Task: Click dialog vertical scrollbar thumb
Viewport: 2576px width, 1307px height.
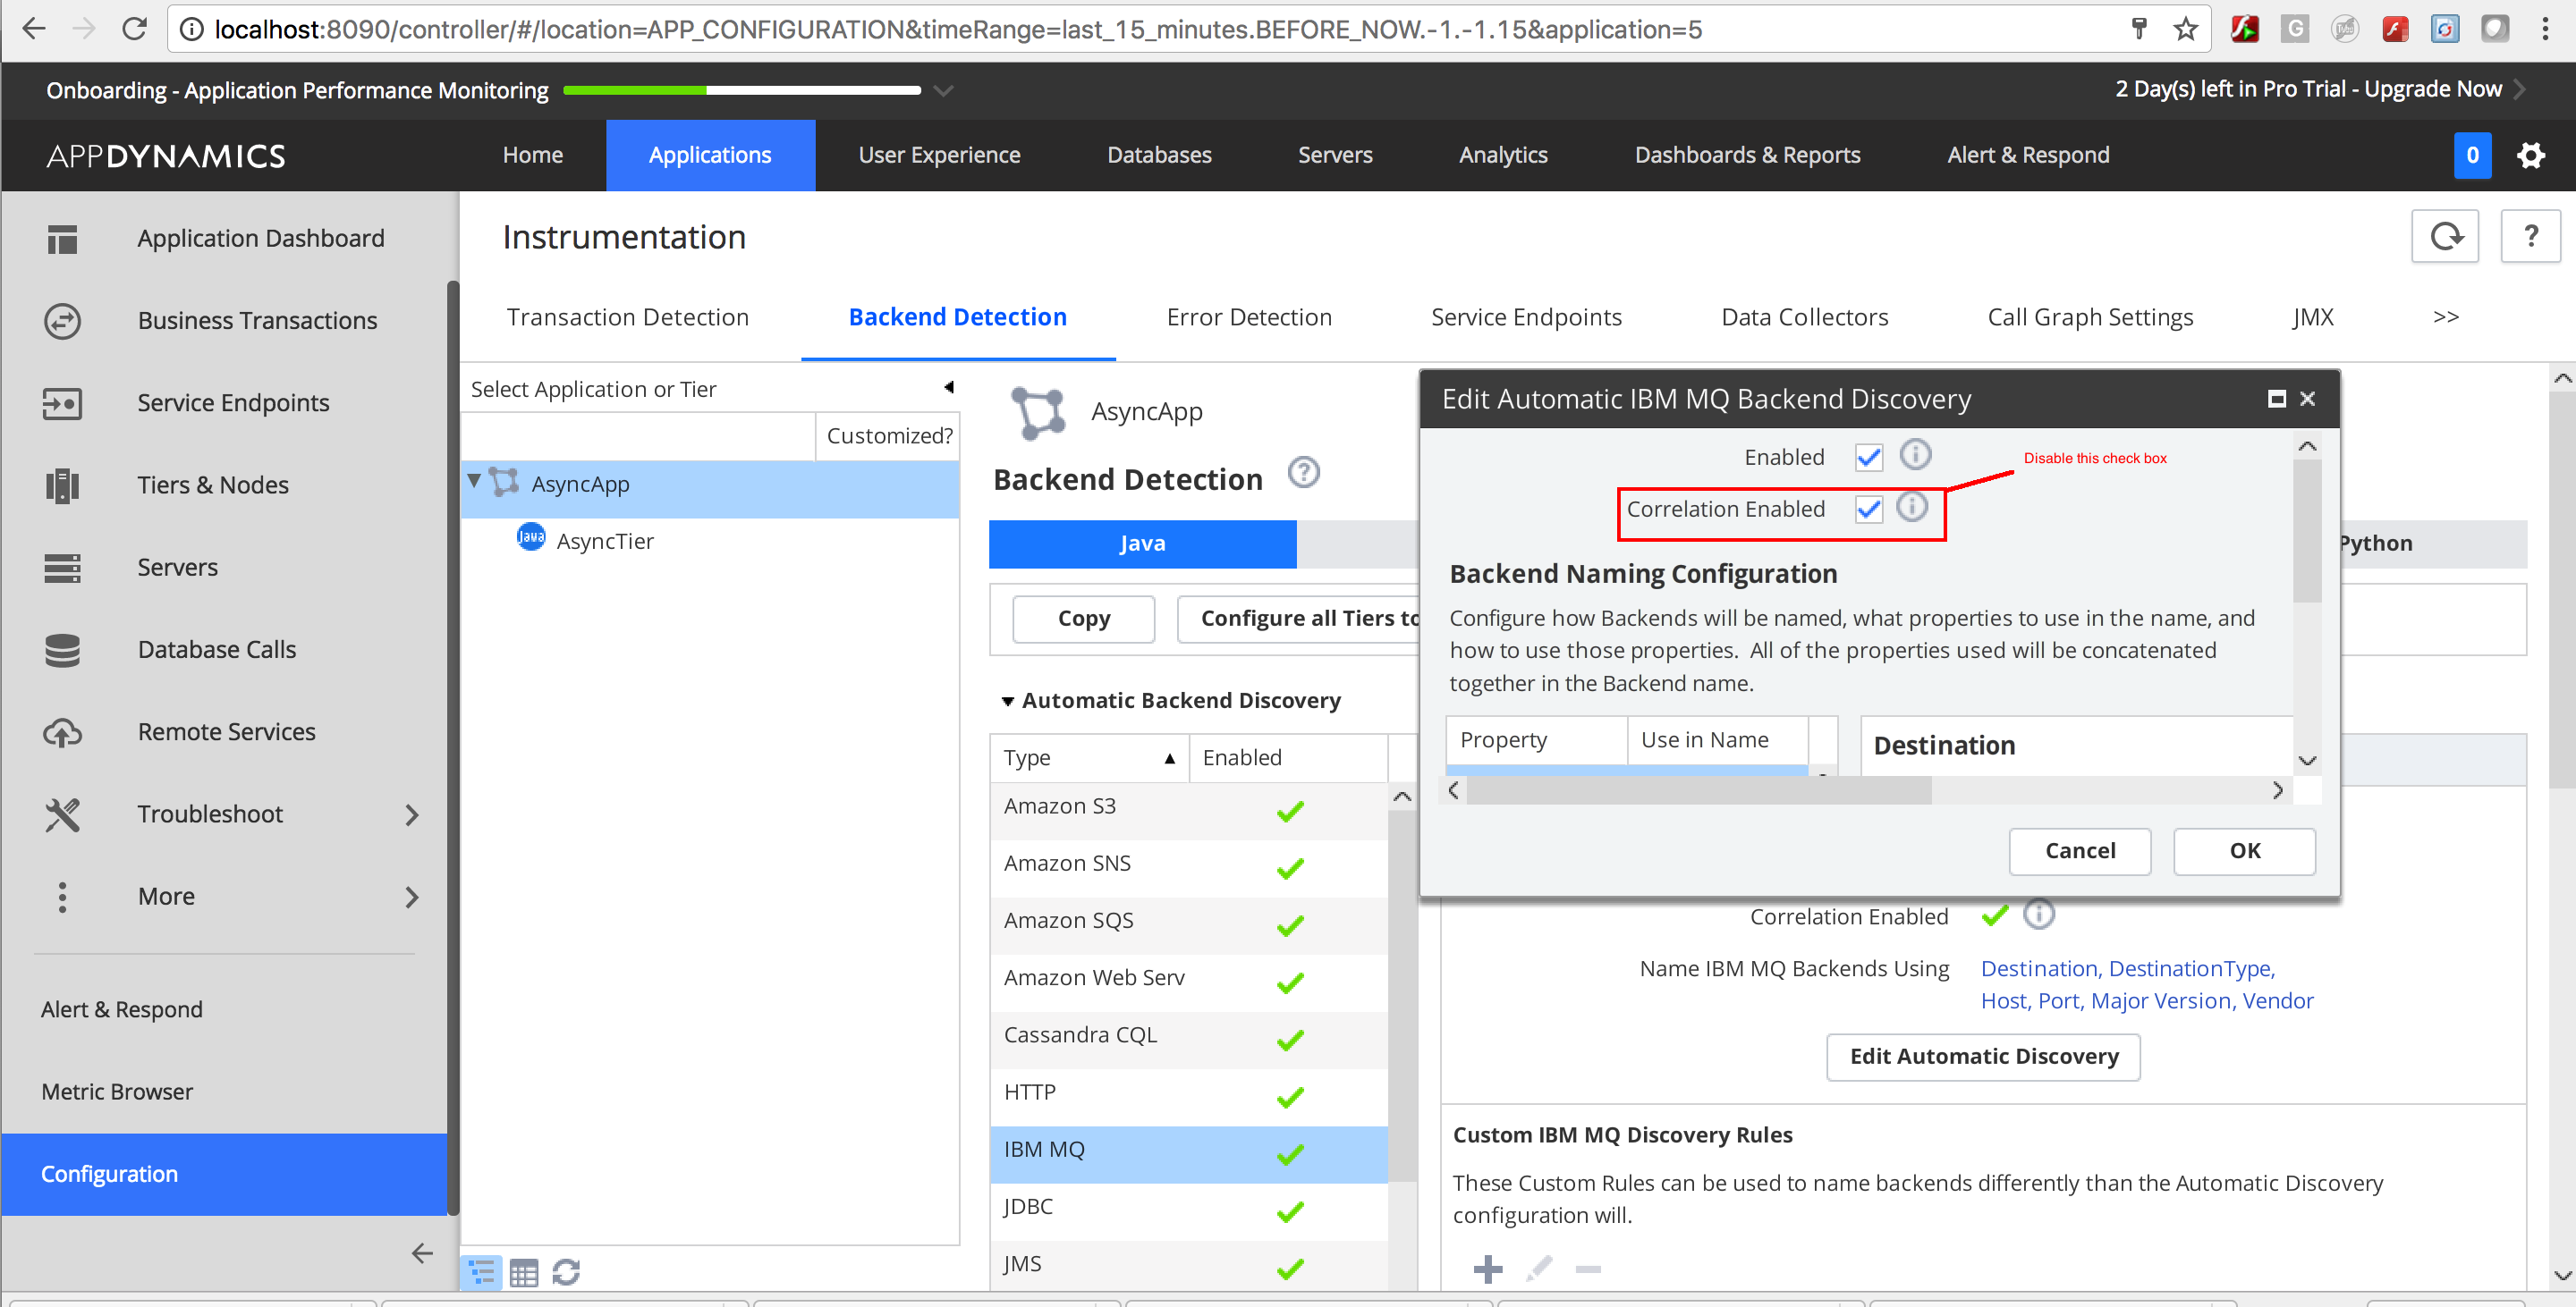Action: (2306, 529)
